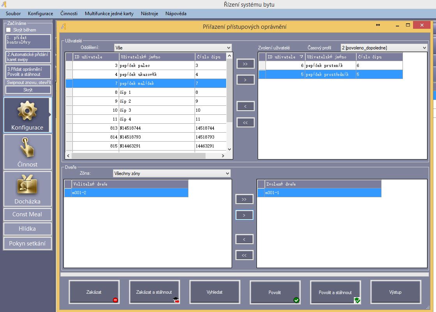
Task: Remove selected user with the < button
Action: [x=245, y=106]
